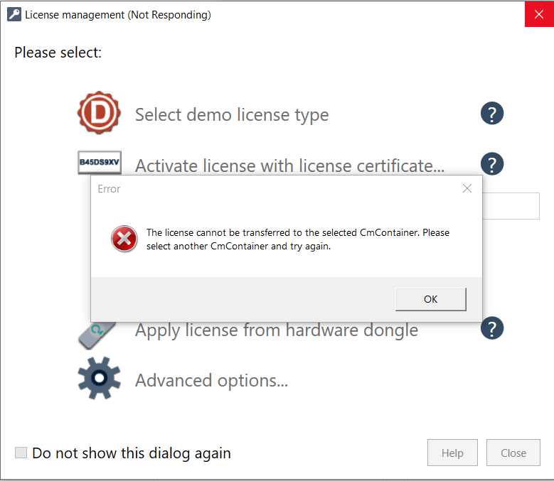Image resolution: width=554 pixels, height=481 pixels.
Task: Enable Do not show this dialog again
Action: pyautogui.click(x=21, y=453)
